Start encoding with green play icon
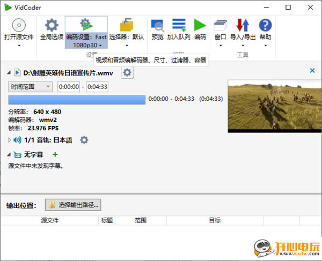322x261 pixels. (x=200, y=26)
